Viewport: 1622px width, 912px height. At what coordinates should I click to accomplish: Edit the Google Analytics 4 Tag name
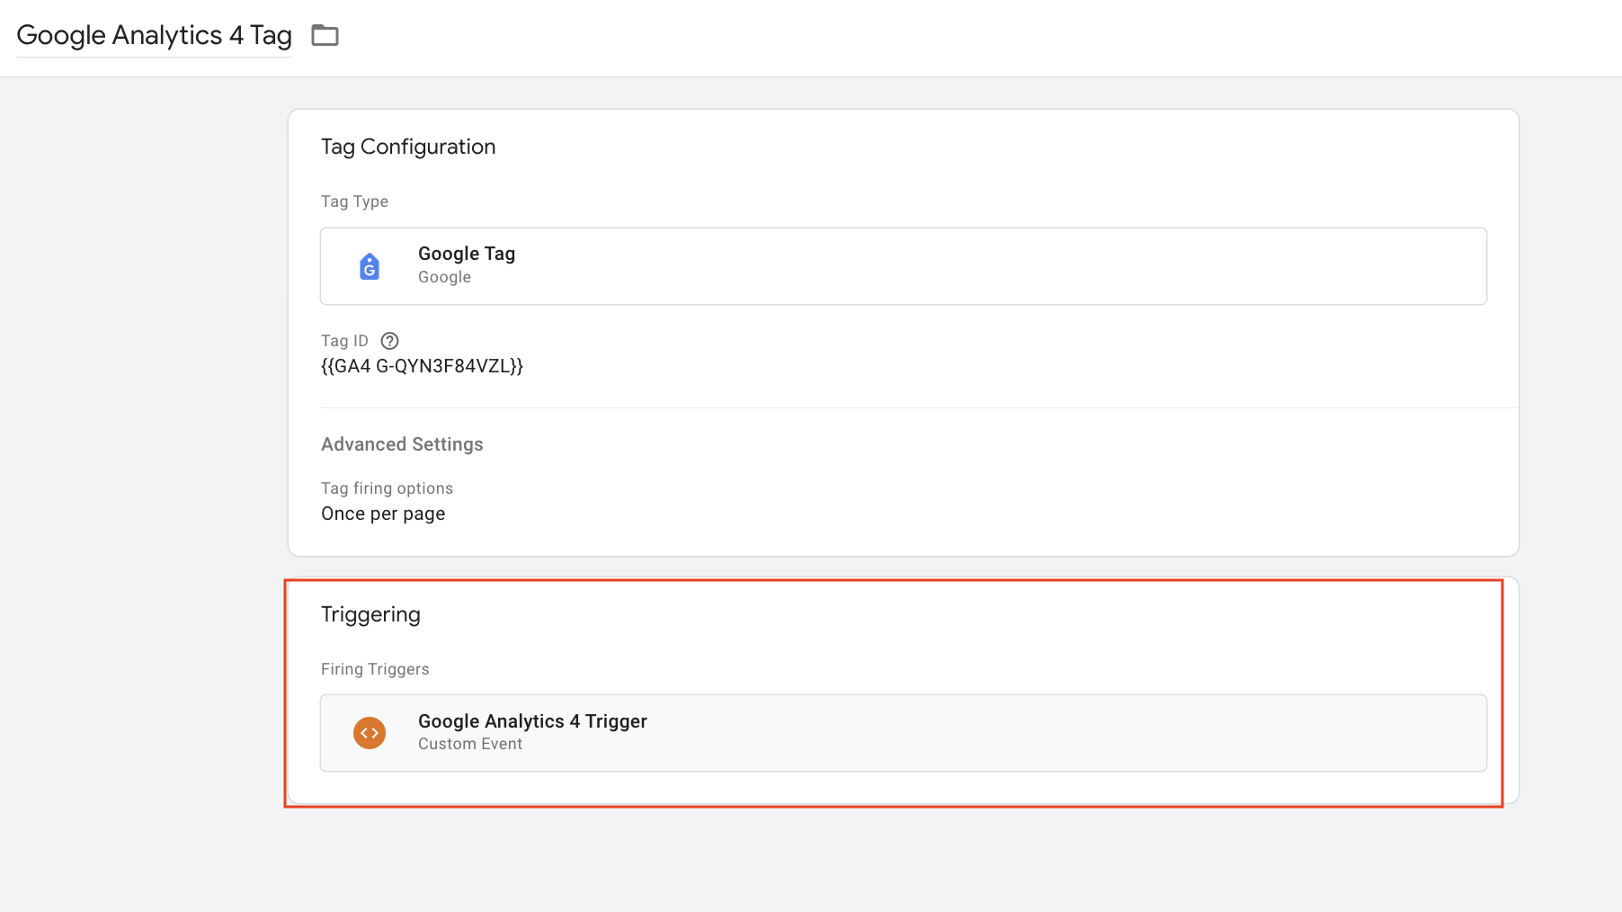pyautogui.click(x=154, y=35)
